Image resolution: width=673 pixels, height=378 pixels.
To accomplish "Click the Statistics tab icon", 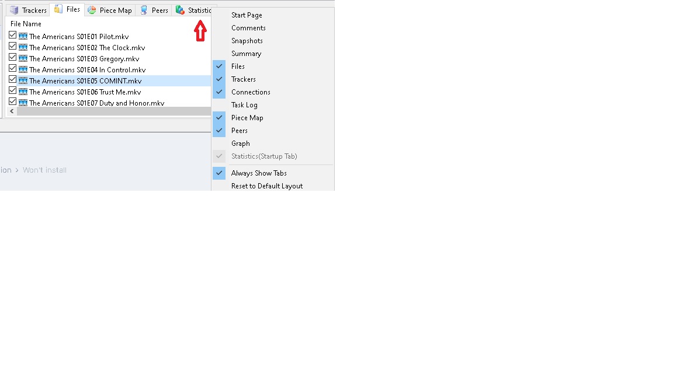I will click(x=181, y=10).
